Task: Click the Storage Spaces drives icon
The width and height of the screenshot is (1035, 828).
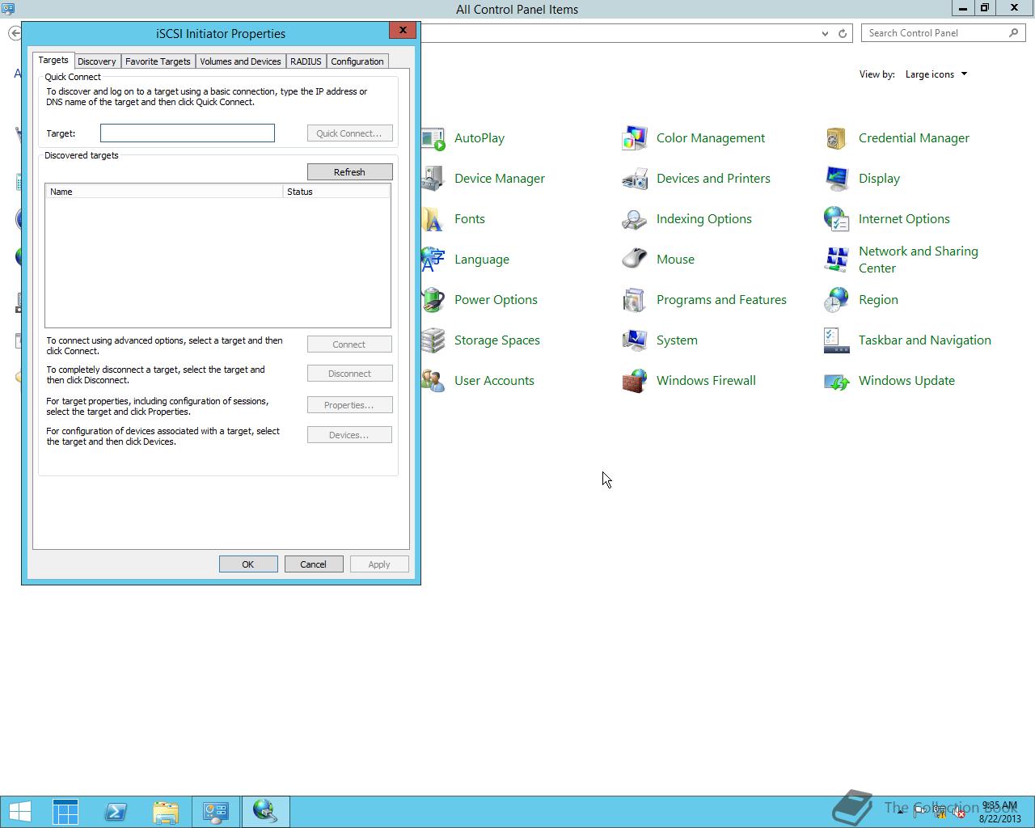Action: coord(433,340)
